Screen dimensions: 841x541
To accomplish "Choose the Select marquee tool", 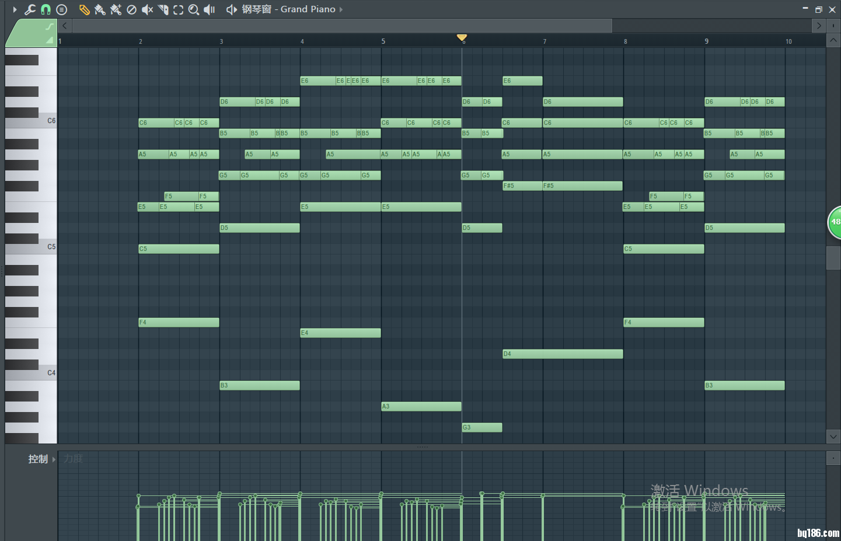I will tap(178, 9).
